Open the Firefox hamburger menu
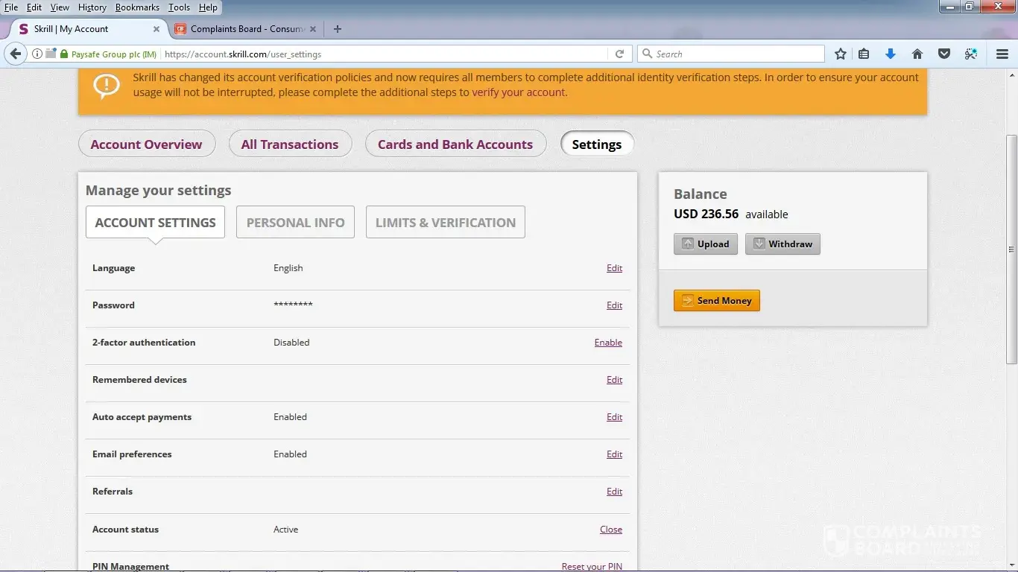 [1002, 54]
